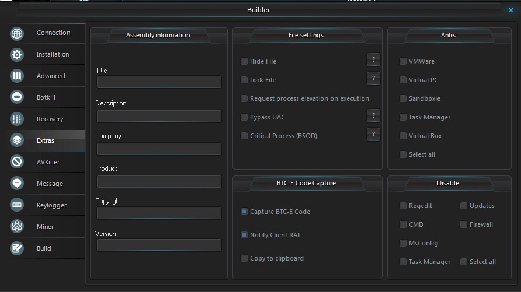
Task: Click the Title input field
Action: [159, 82]
